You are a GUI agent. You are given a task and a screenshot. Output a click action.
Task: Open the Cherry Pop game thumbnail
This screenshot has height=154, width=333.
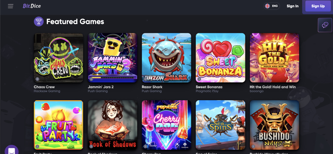[166, 125]
